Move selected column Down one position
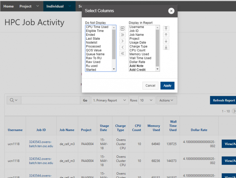 point(166,41)
